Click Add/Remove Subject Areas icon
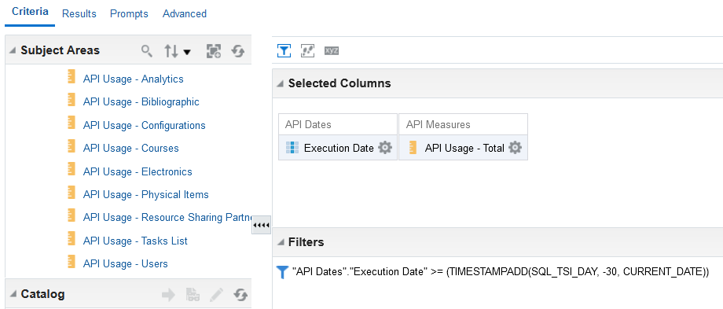The height and width of the screenshot is (309, 723). click(214, 51)
